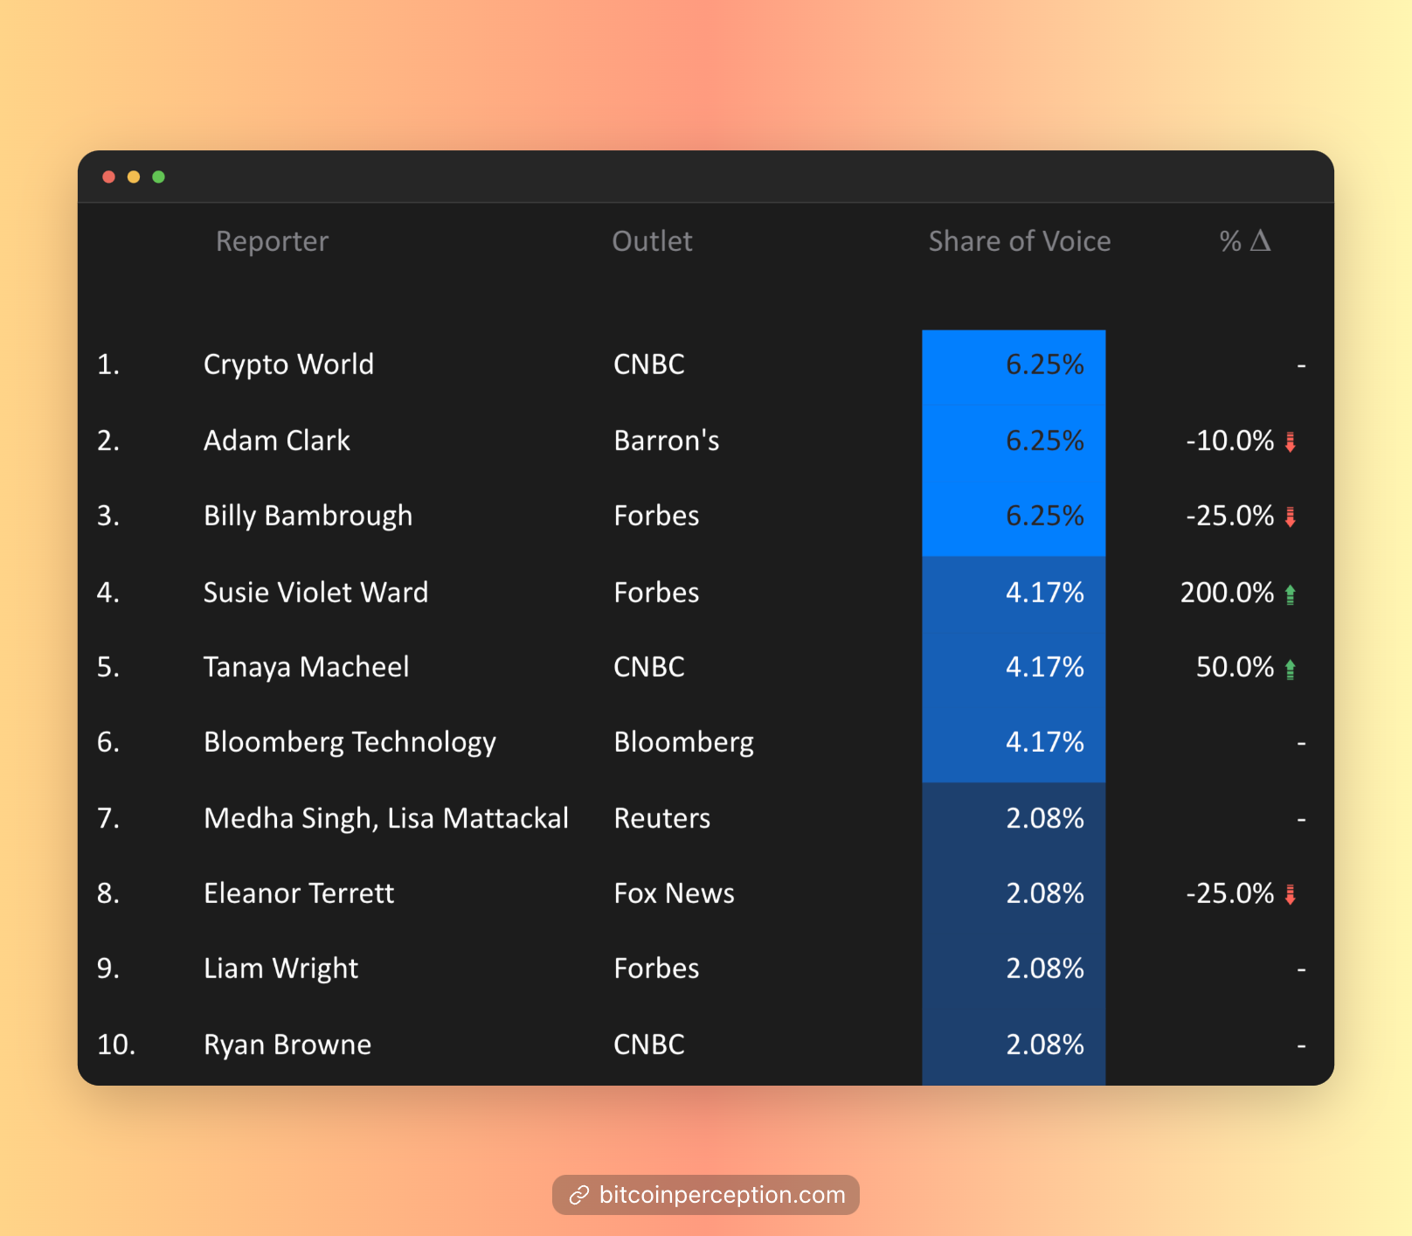This screenshot has height=1236, width=1412.
Task: Click the Fox News outlet cell
Action: coord(674,893)
